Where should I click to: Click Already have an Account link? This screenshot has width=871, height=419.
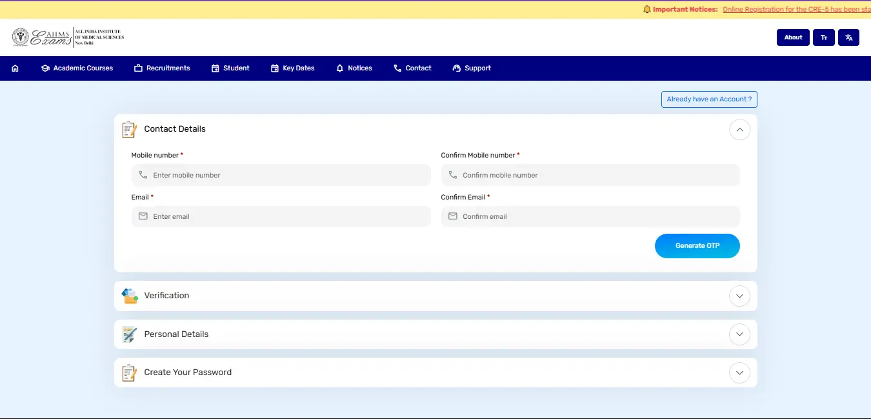pyautogui.click(x=709, y=99)
